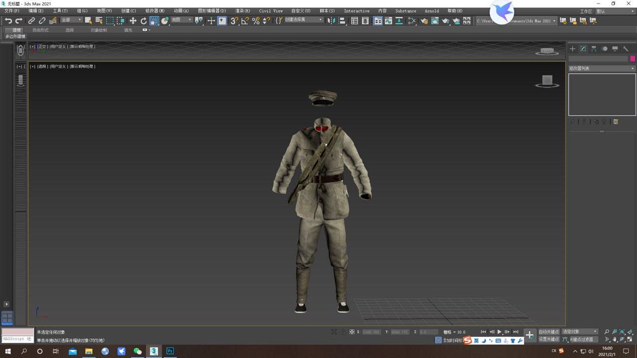Click the Align tool icon
Viewport: 637px width, 358px height.
click(x=342, y=21)
